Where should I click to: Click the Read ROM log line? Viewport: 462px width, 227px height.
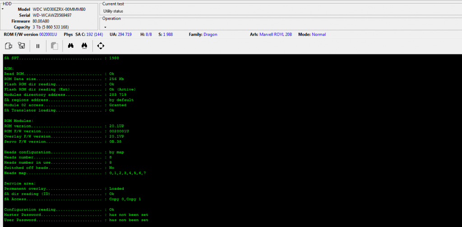59,74
